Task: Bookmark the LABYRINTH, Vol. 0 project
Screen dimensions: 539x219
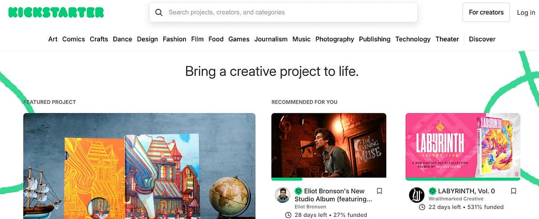Action: pos(513,191)
